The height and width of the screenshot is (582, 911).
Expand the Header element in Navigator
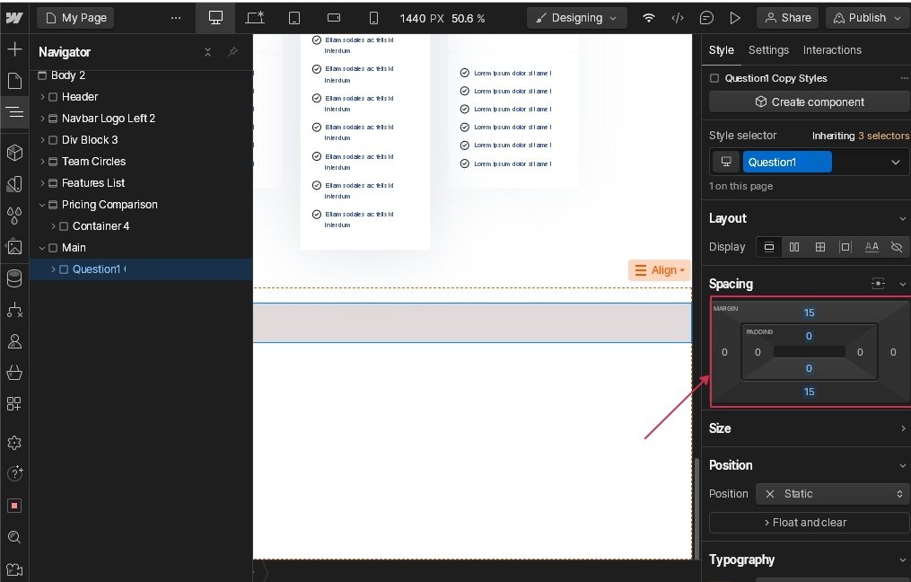coord(42,97)
